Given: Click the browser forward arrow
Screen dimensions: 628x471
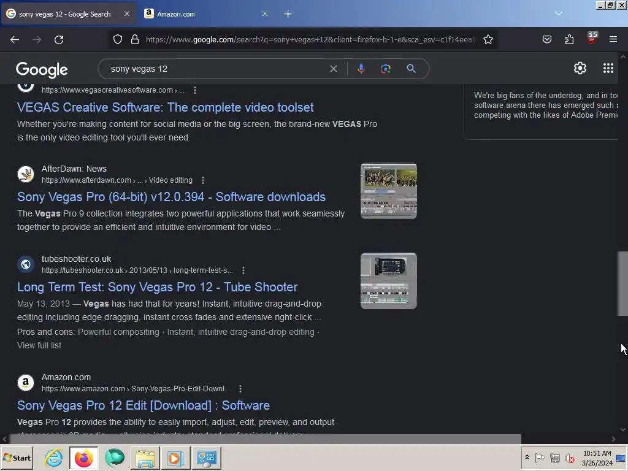Looking at the screenshot, I should click(37, 40).
